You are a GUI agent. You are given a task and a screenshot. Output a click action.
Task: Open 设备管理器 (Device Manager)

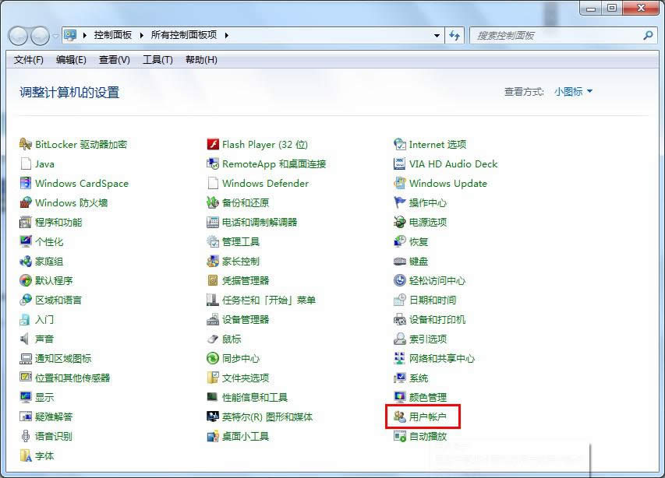point(247,319)
